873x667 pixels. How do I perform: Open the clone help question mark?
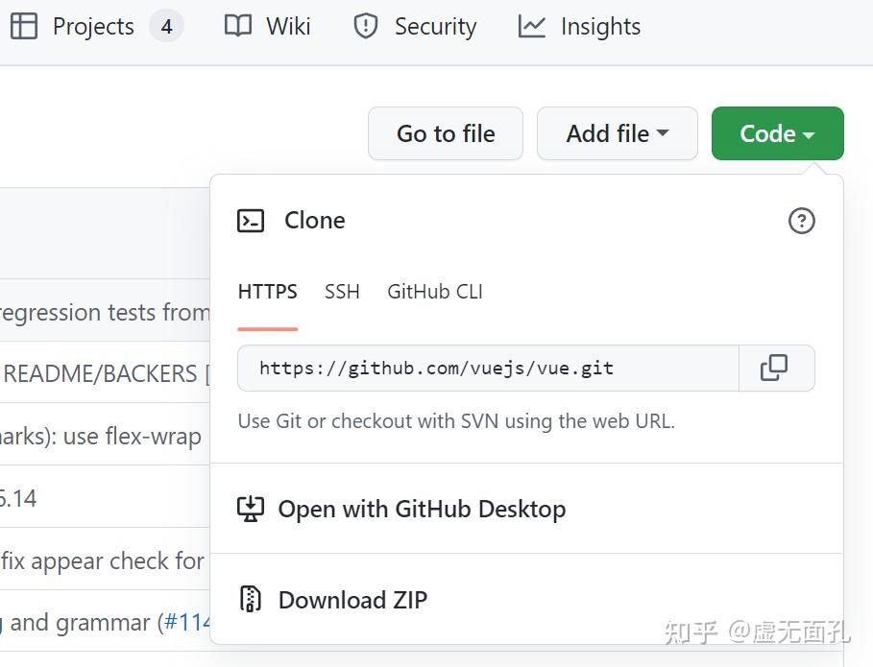pos(802,221)
